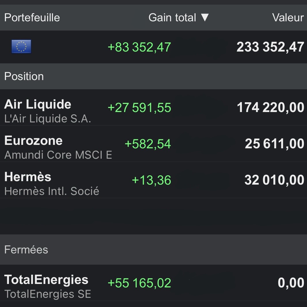
Task: Tap Eurozone value 25 611,00
Action: click(274, 144)
